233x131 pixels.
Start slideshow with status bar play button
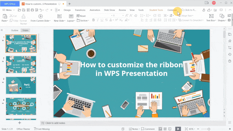tap(178, 129)
